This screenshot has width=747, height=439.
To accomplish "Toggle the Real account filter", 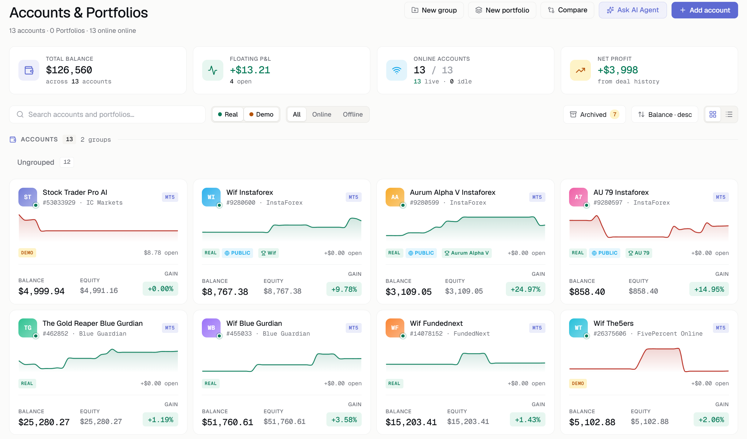I will click(x=228, y=114).
